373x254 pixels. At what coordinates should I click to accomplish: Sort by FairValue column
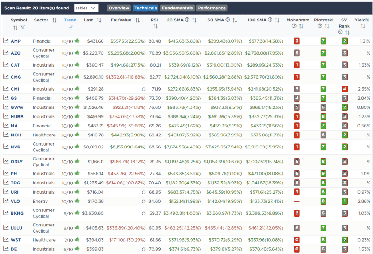(137, 20)
